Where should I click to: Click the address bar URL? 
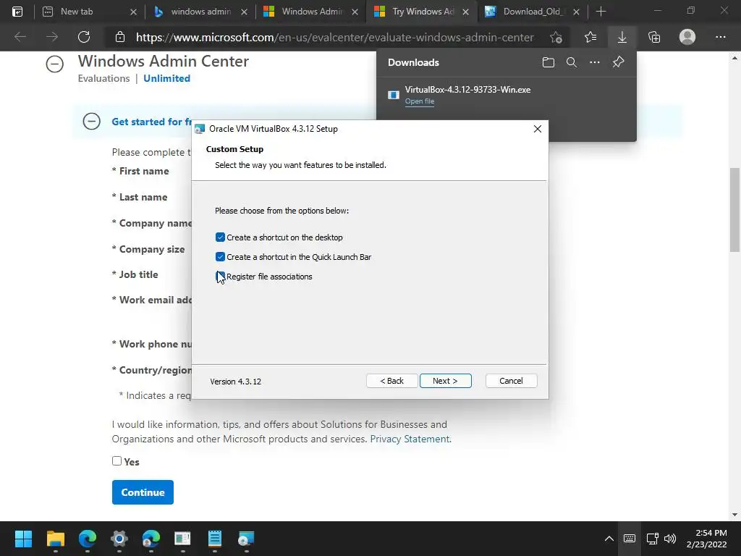tap(334, 38)
